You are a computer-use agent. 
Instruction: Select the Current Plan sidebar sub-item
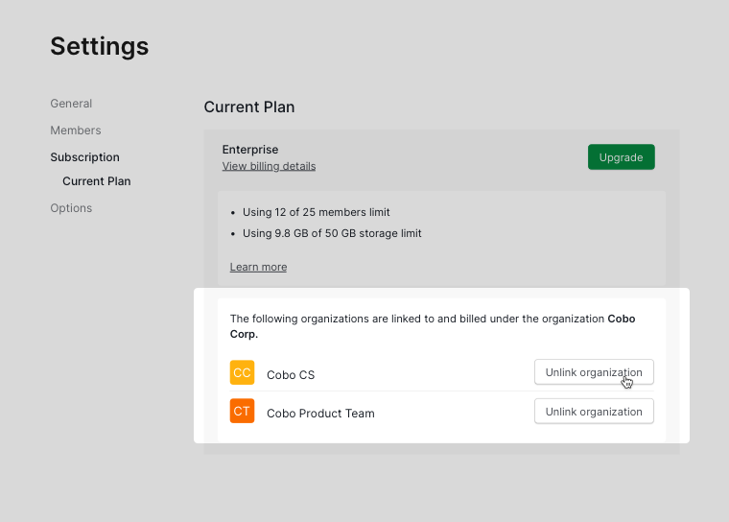click(x=96, y=181)
